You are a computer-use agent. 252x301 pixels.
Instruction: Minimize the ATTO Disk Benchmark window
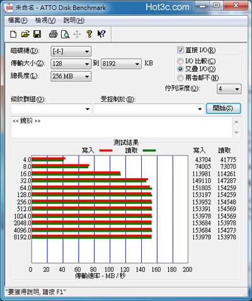coord(202,6)
